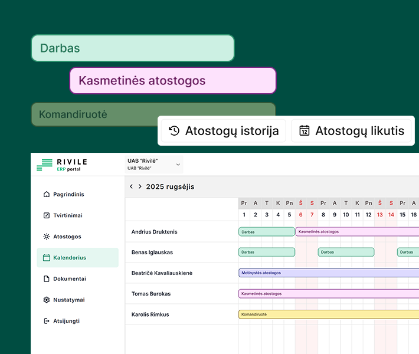This screenshot has width=419, height=354.
Task: Select Beatričė's purple Motinystės atostogos bar
Action: click(x=328, y=273)
